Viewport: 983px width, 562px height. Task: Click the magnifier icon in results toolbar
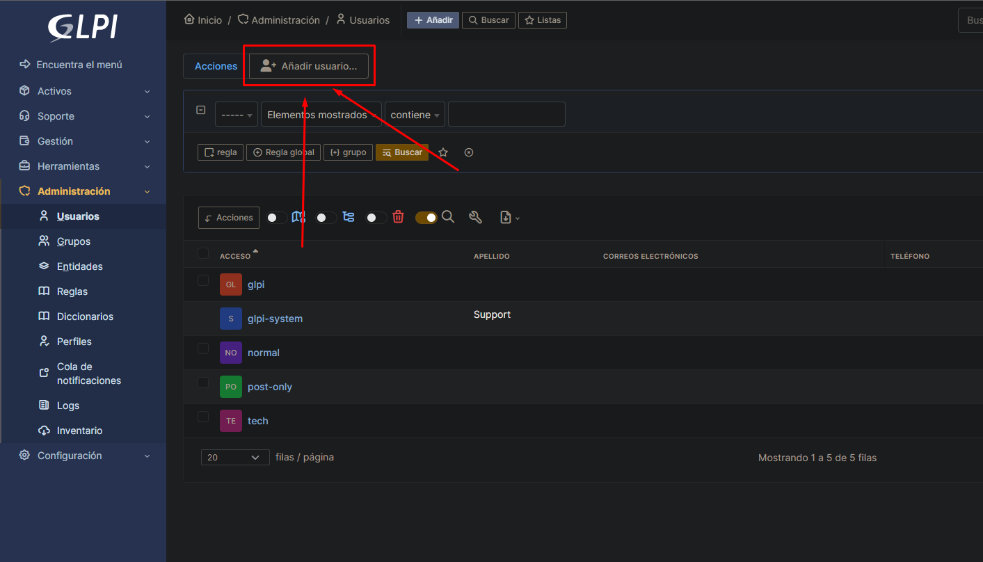[x=448, y=217]
